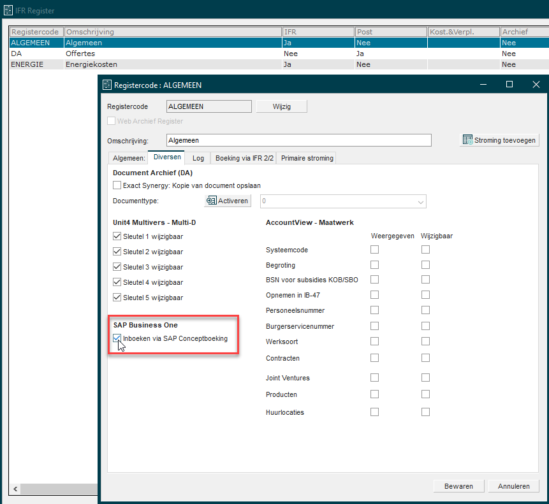549x504 pixels.
Task: Click the Omschrijving text field
Action: pyautogui.click(x=298, y=140)
